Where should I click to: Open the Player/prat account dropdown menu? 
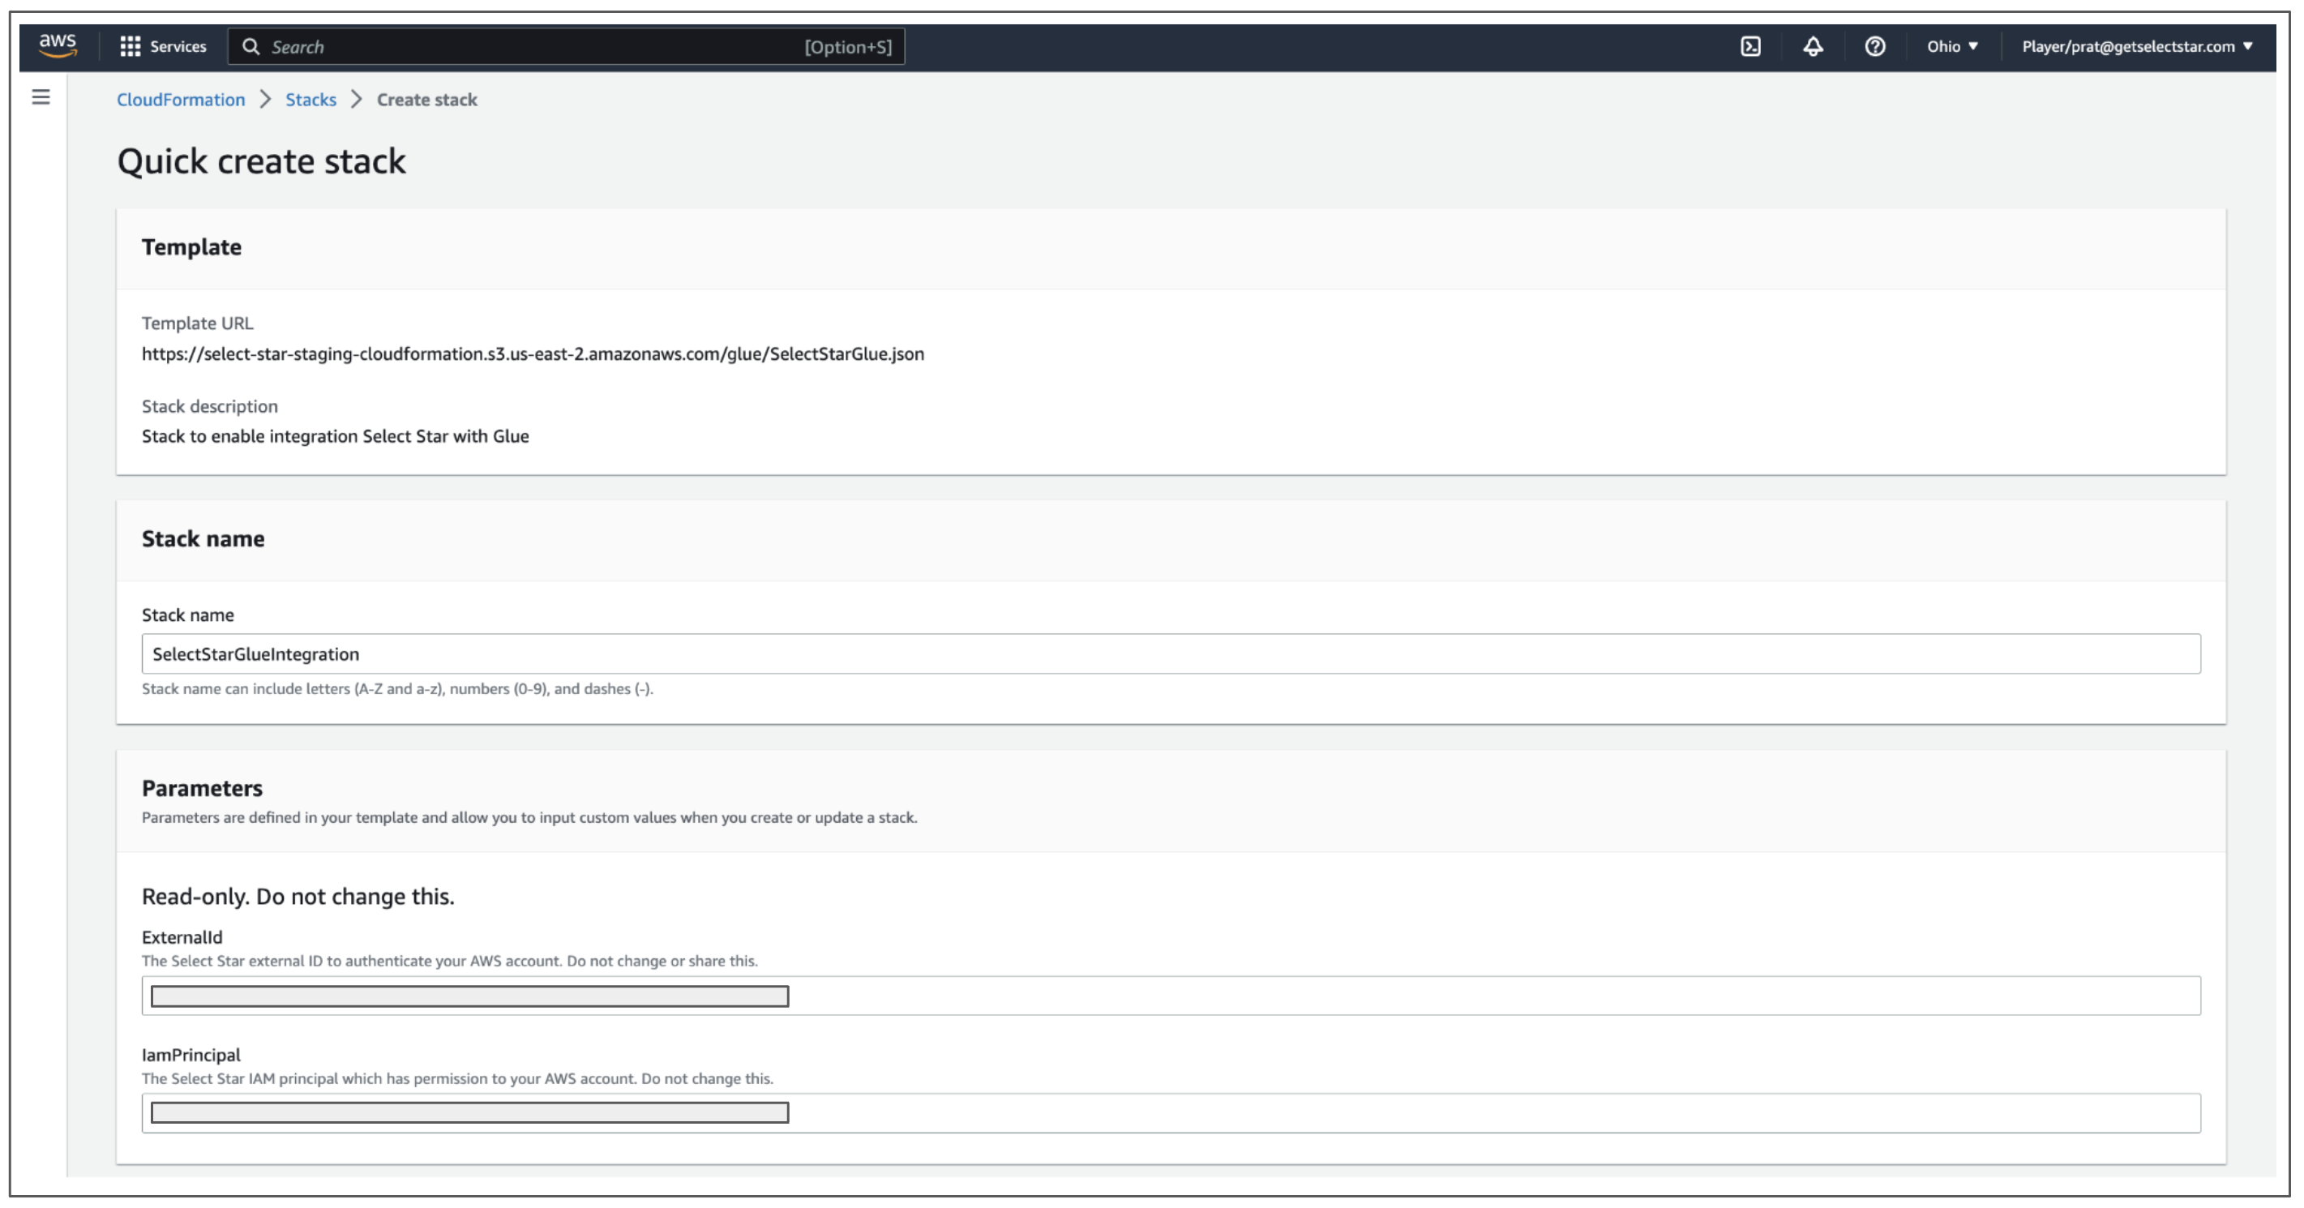pyautogui.click(x=2136, y=46)
